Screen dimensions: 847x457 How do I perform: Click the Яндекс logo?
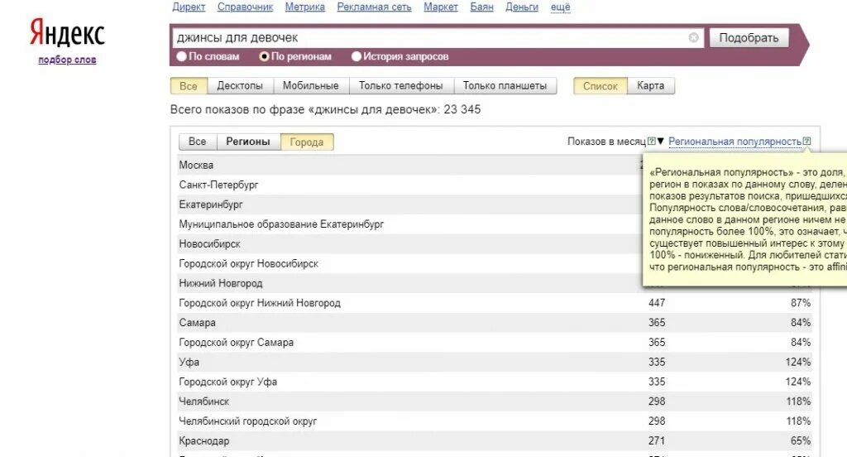(67, 32)
